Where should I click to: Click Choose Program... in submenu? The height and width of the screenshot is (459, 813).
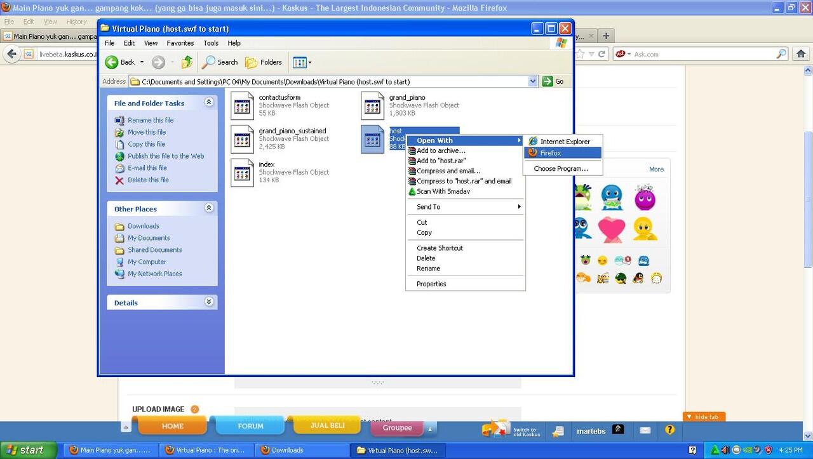tap(563, 169)
